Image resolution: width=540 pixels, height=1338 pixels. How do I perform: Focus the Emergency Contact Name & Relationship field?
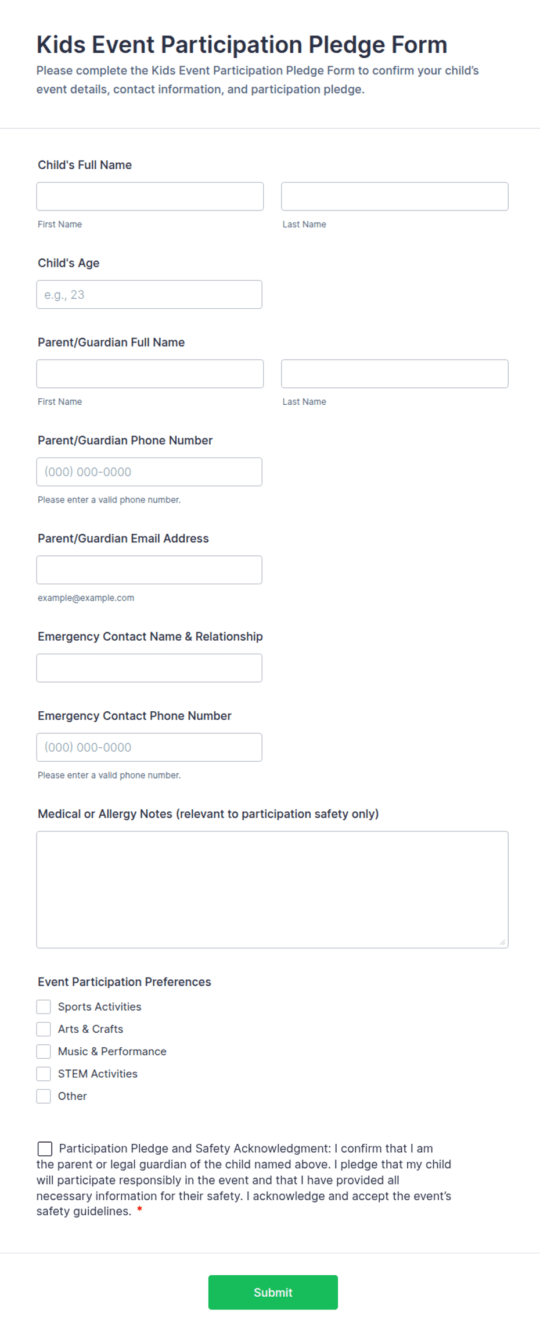click(x=149, y=668)
